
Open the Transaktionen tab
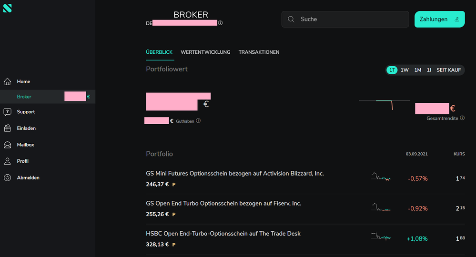point(259,52)
